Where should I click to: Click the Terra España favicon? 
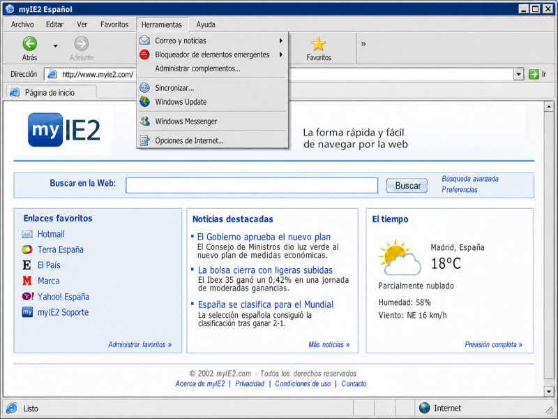click(x=27, y=249)
